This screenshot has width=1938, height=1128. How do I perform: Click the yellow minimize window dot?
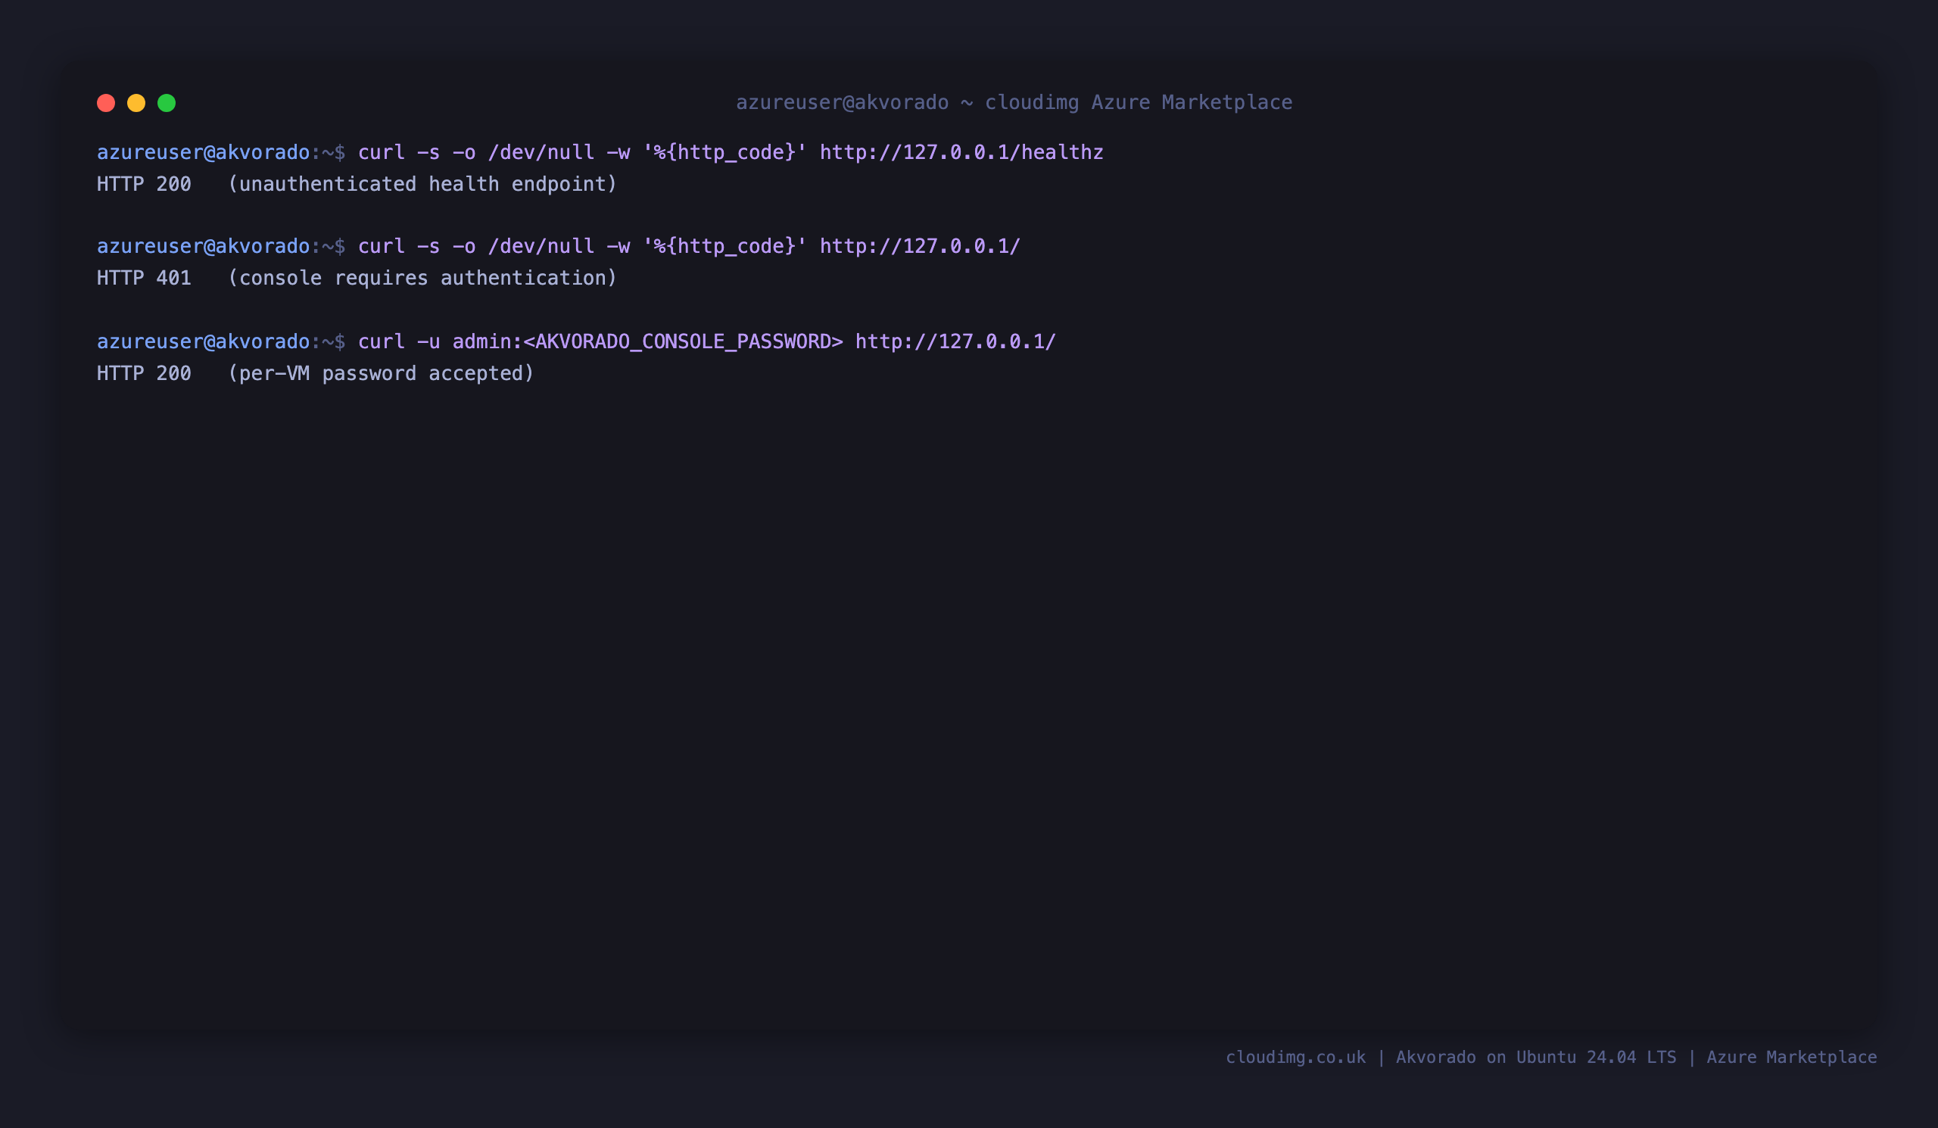click(x=136, y=103)
